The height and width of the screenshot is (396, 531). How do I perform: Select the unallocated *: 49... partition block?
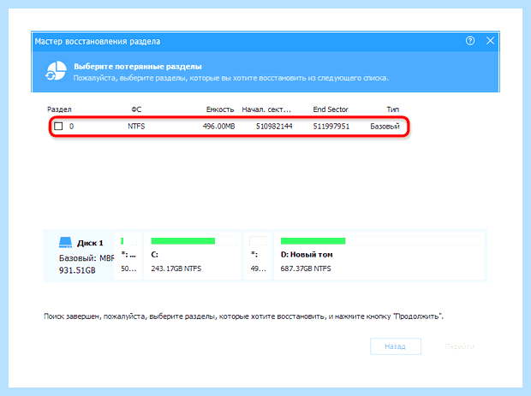pyautogui.click(x=258, y=256)
